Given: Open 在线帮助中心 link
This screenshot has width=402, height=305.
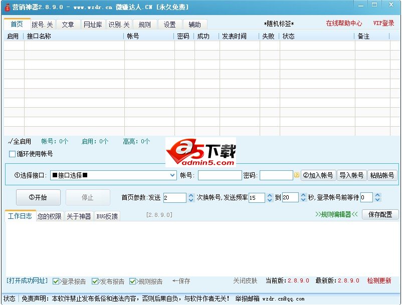Looking at the screenshot, I should (x=344, y=24).
